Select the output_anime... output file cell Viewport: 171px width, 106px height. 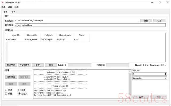tap(32, 40)
